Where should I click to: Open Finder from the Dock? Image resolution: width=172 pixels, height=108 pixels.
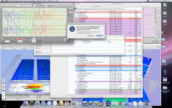(x=26, y=103)
